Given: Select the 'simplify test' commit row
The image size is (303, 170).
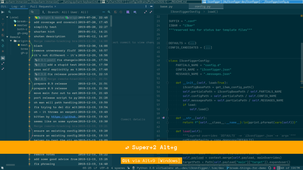Looking at the screenshot, I should click(70, 27).
